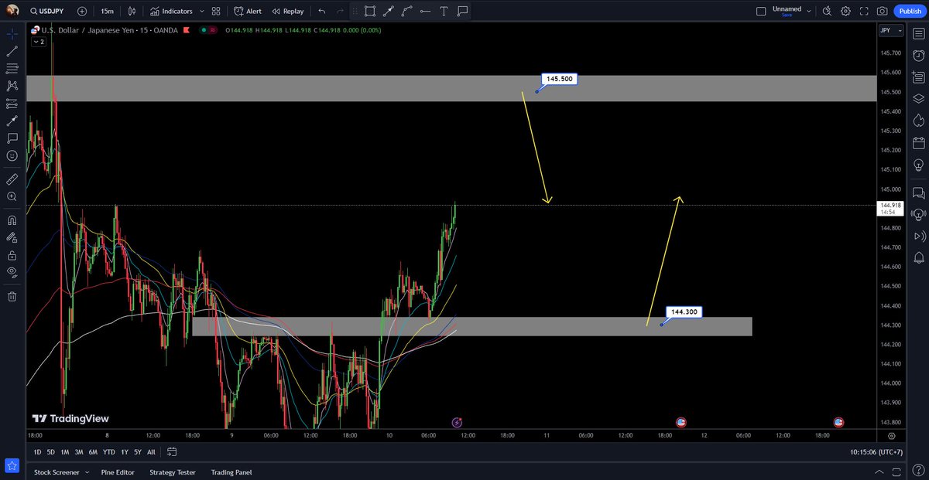
Task: Toggle lock all drawing tools
Action: 12,254
